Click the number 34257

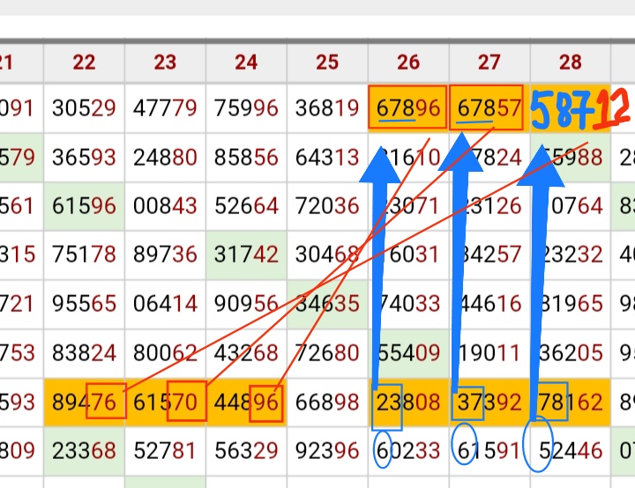coord(489,255)
